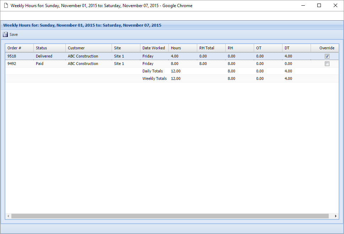344x234 pixels.
Task: Select order 9518 row
Action: click(x=12, y=56)
